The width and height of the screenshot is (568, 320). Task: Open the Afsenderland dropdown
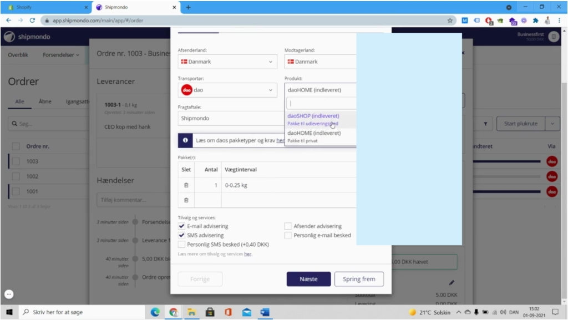pos(227,62)
